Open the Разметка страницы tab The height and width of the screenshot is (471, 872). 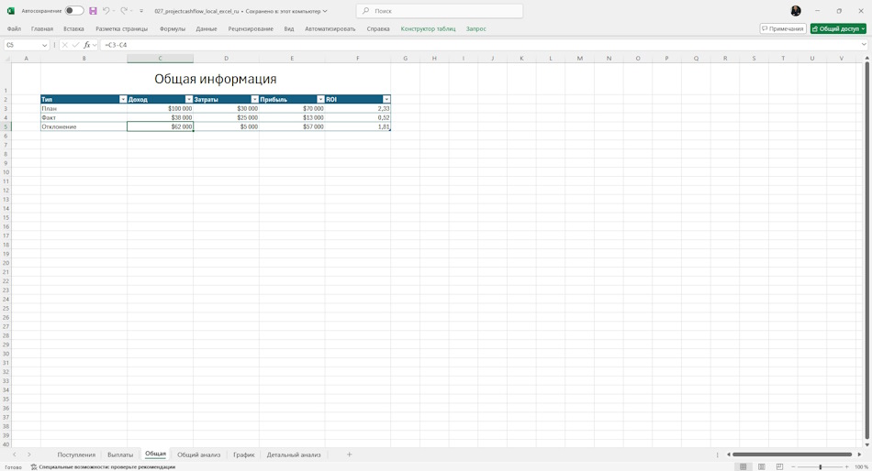122,29
